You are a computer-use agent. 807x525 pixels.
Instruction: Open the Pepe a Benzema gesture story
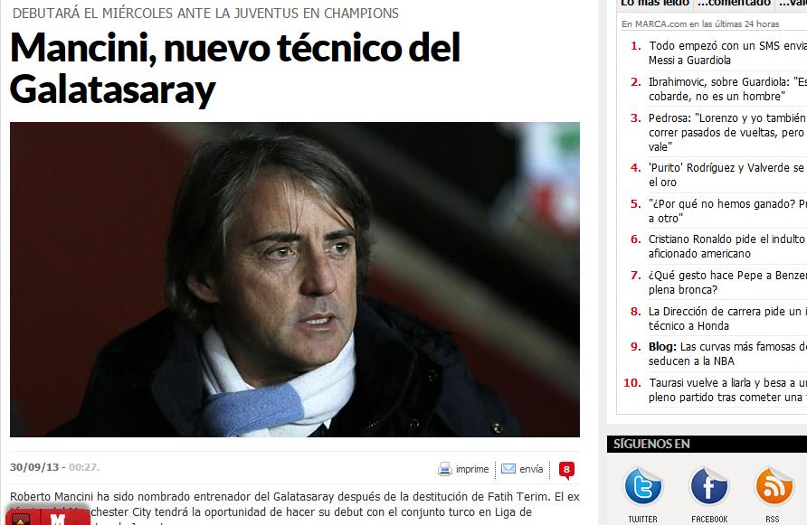click(x=727, y=282)
